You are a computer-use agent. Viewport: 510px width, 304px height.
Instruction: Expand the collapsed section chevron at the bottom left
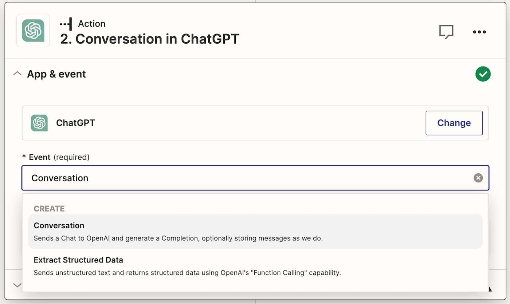pos(17,285)
